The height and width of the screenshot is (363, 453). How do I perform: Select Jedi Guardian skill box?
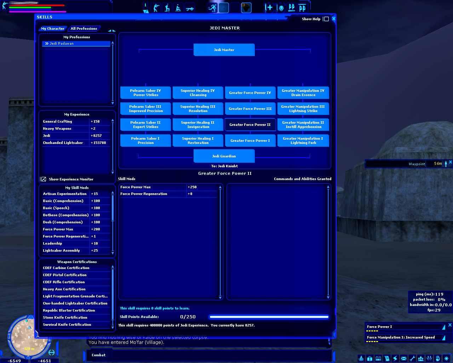224,156
